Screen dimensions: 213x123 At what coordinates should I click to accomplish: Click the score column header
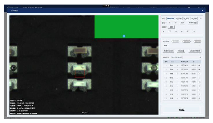pyautogui.click(x=194, y=61)
